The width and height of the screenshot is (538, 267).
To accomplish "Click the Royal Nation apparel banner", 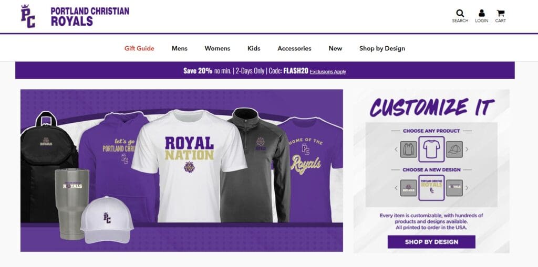I will (x=181, y=170).
